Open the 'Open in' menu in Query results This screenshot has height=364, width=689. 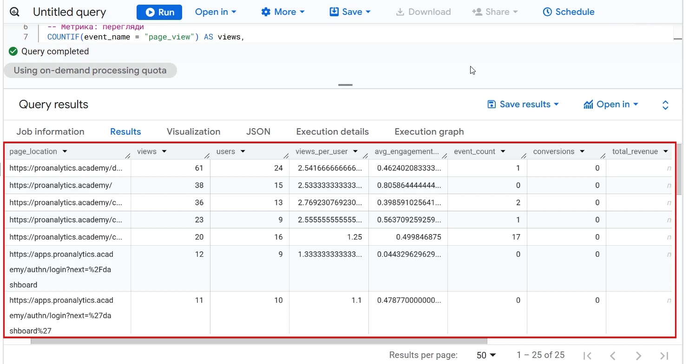611,104
